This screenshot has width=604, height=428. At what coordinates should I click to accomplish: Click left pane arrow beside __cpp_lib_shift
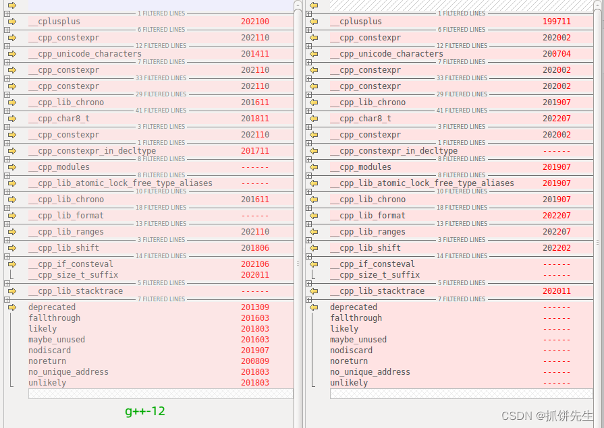pyautogui.click(x=12, y=248)
